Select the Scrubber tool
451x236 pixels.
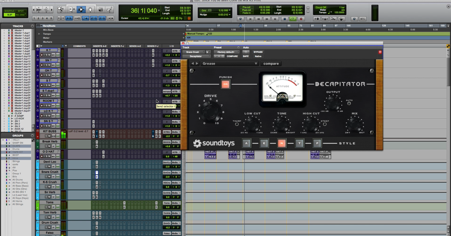pyautogui.click(x=101, y=9)
